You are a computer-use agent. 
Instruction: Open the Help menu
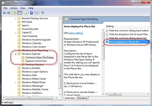pos(31,8)
